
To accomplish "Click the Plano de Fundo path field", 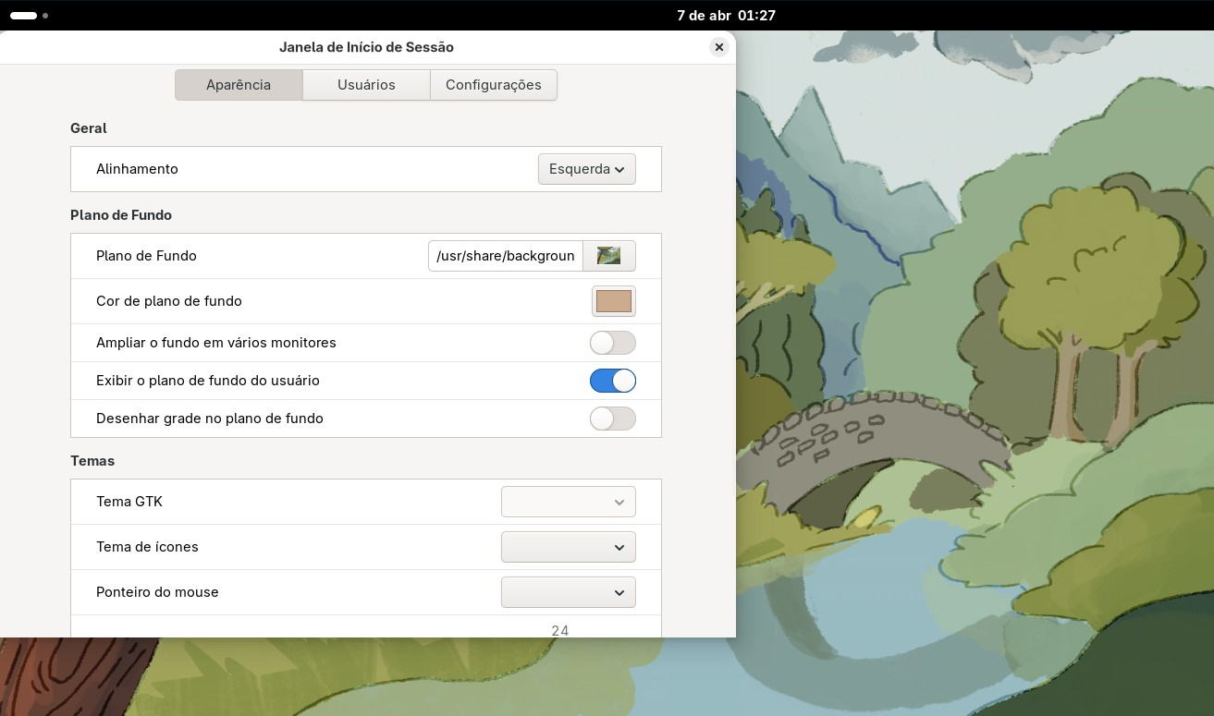I will (505, 256).
